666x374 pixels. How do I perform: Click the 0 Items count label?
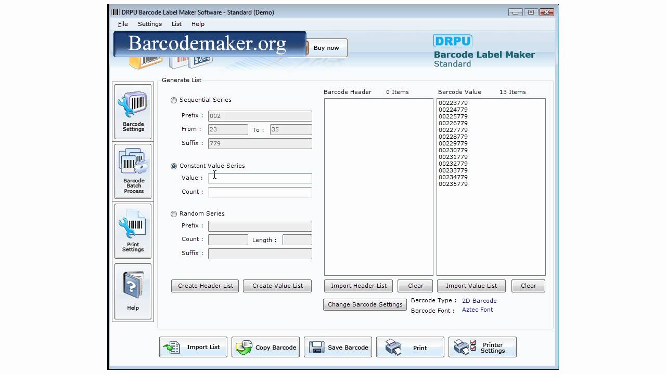[x=398, y=92]
